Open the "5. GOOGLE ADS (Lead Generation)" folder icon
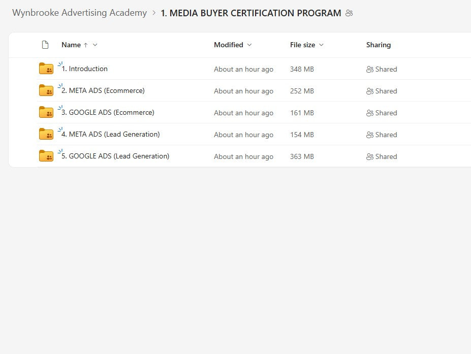The image size is (471, 354). pos(46,156)
